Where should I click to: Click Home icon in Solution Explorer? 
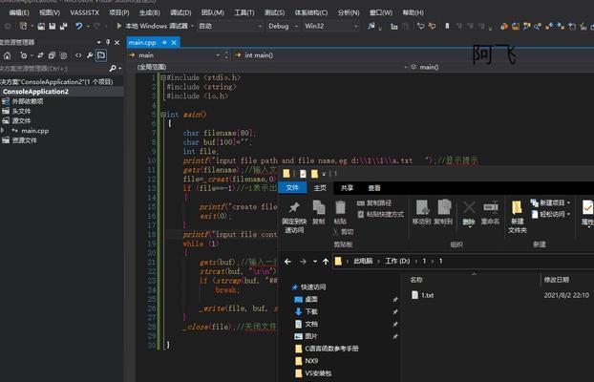(x=7, y=55)
